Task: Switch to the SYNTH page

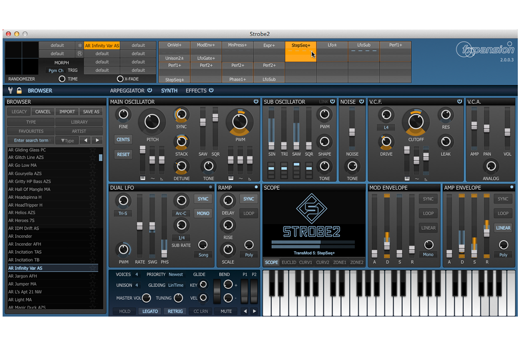Action: (169, 90)
